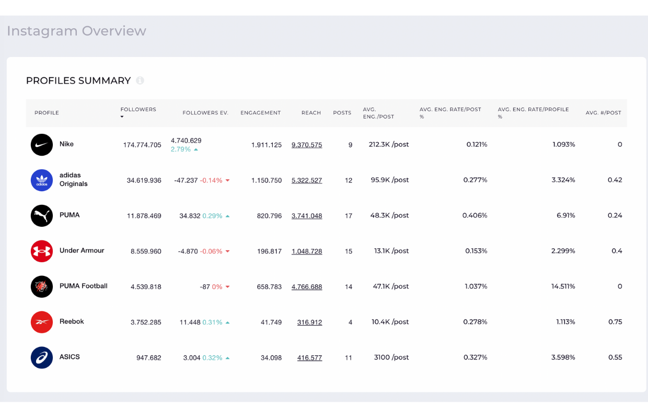Click Nike followers value 174.774.705
The width and height of the screenshot is (648, 418).
[142, 145]
